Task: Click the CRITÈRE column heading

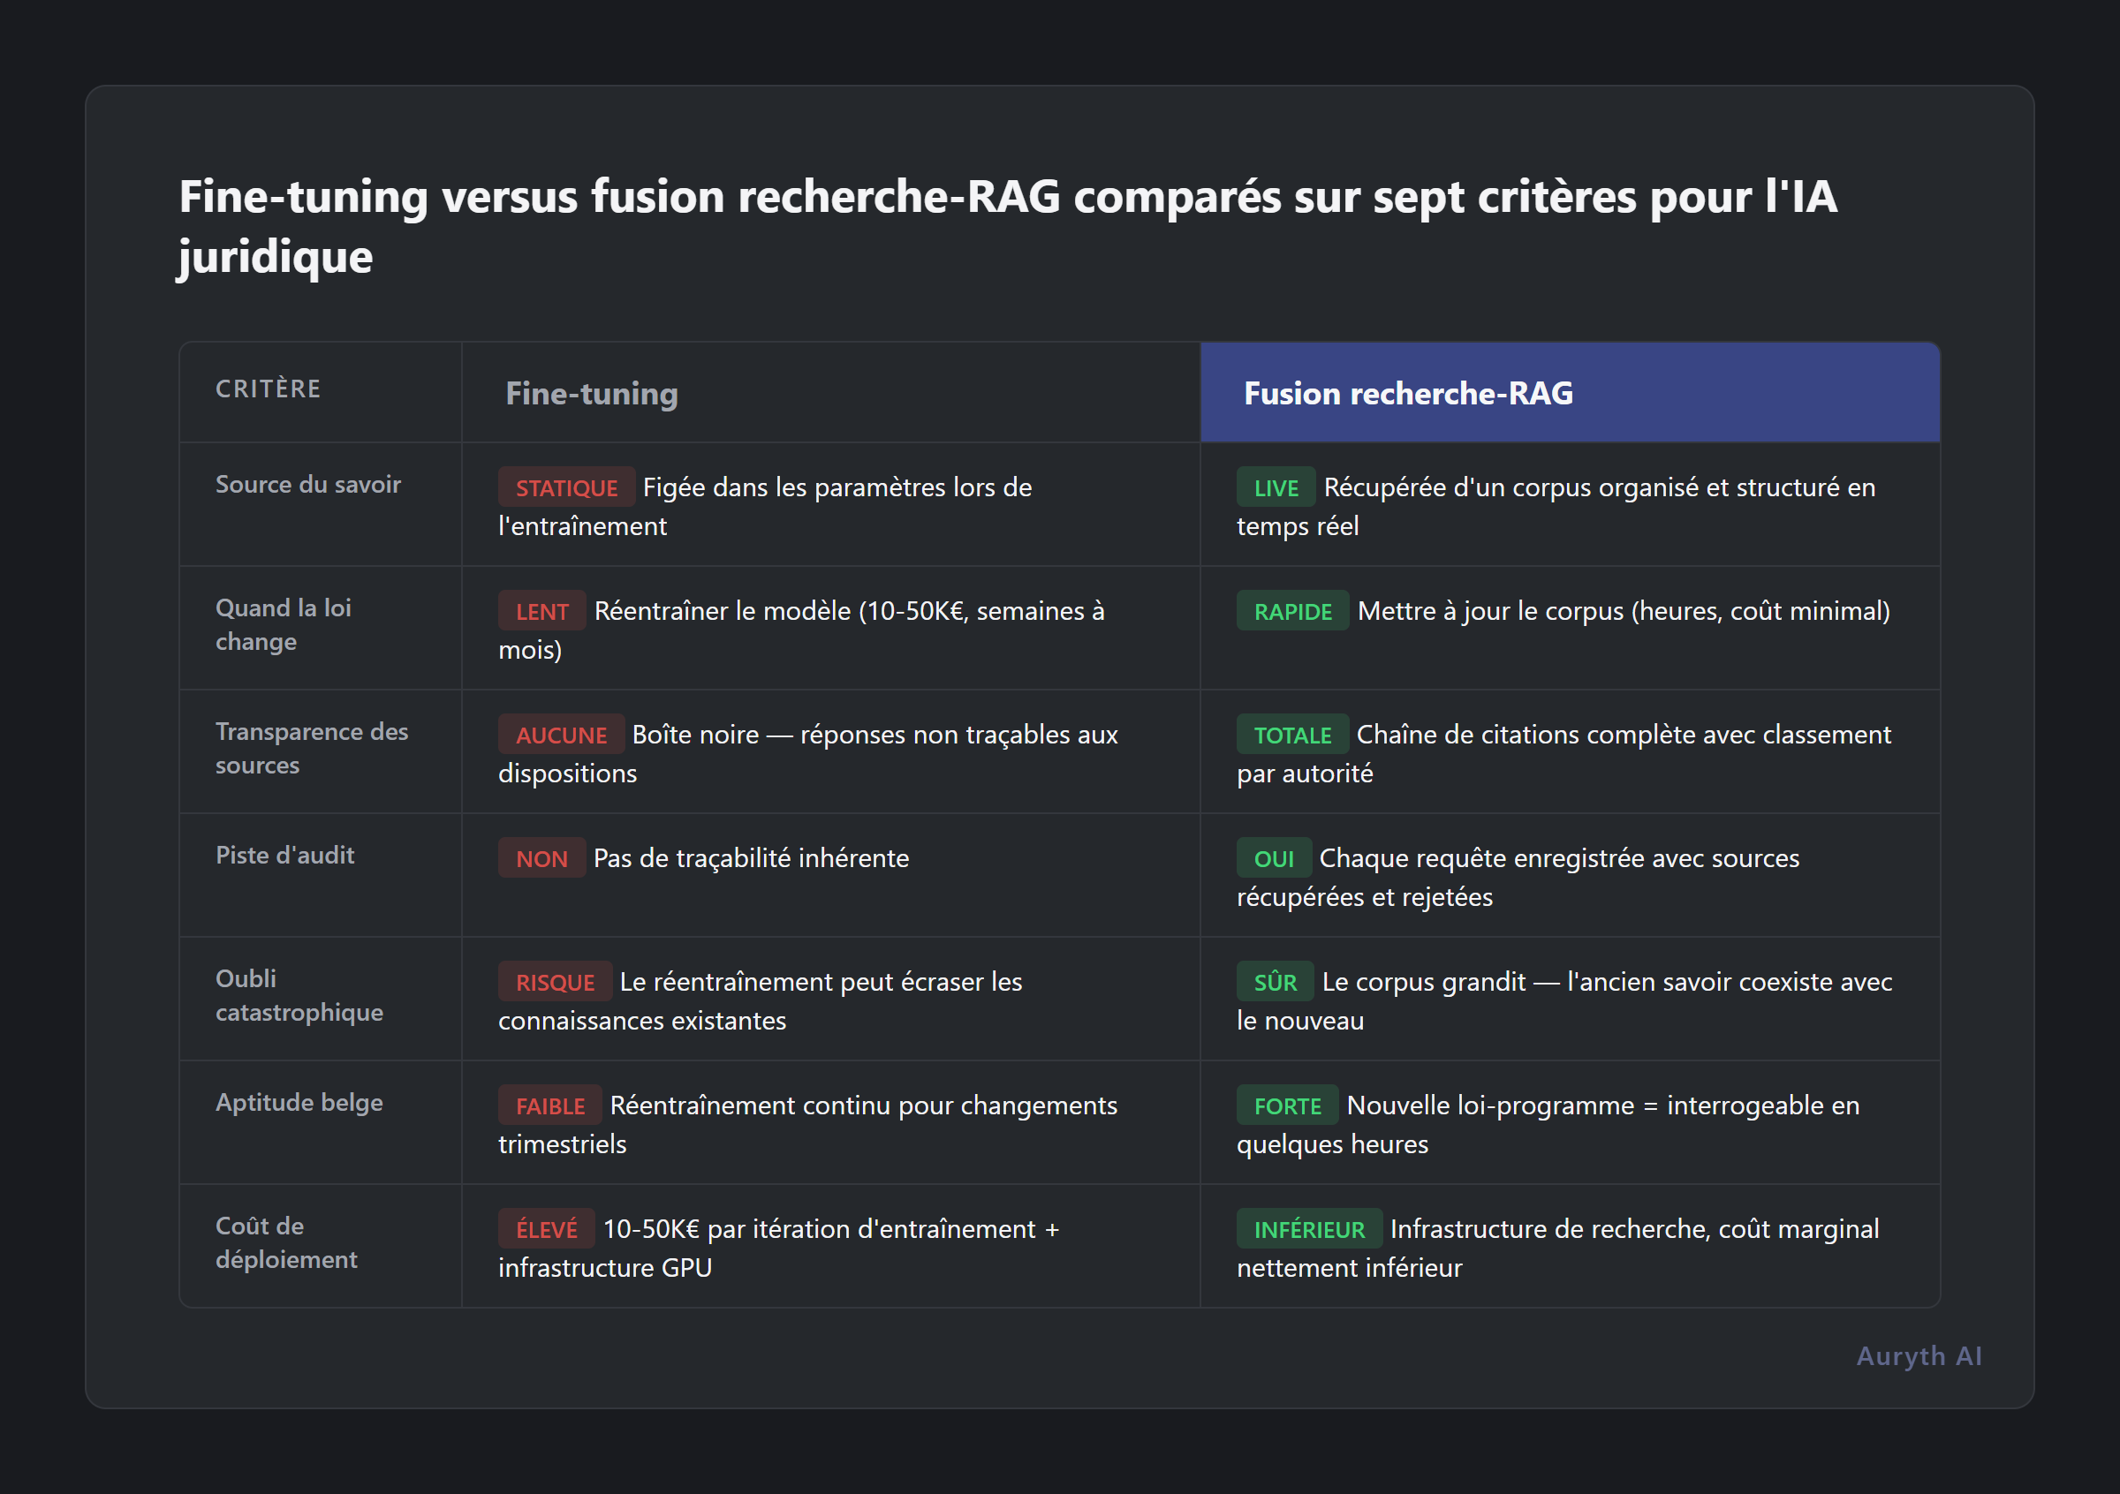Action: pos(268,389)
